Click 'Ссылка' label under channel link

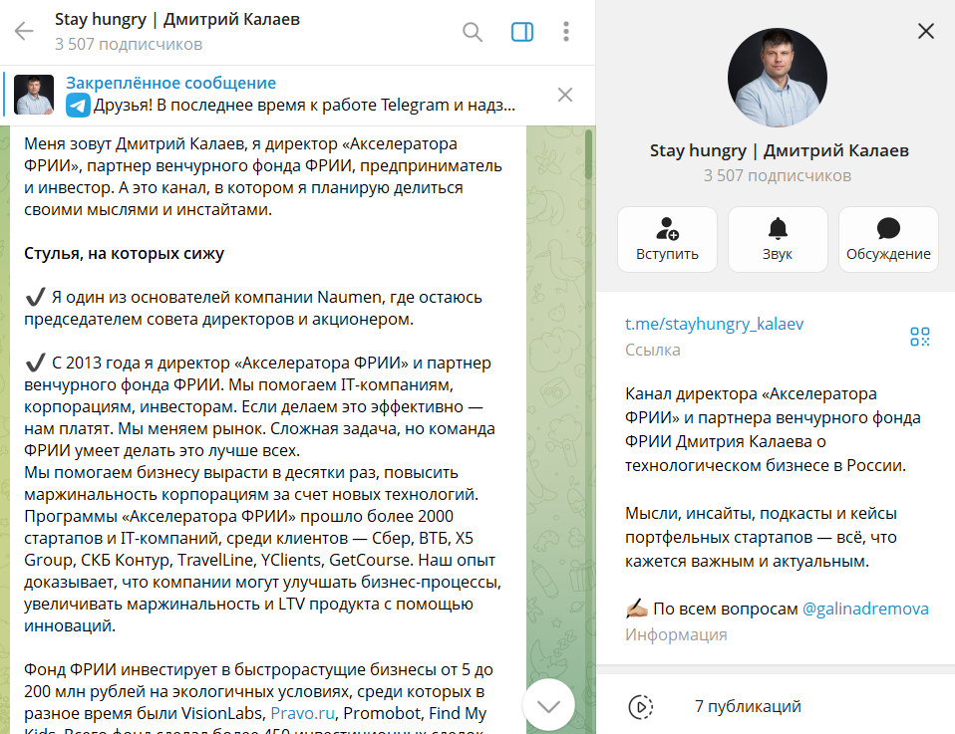(x=653, y=350)
